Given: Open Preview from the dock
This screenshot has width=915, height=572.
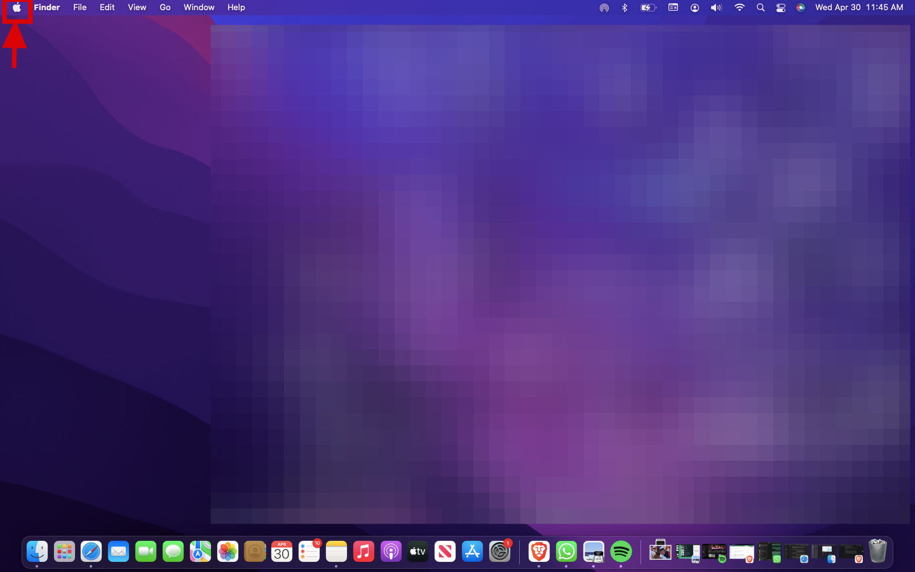Looking at the screenshot, I should pos(593,551).
